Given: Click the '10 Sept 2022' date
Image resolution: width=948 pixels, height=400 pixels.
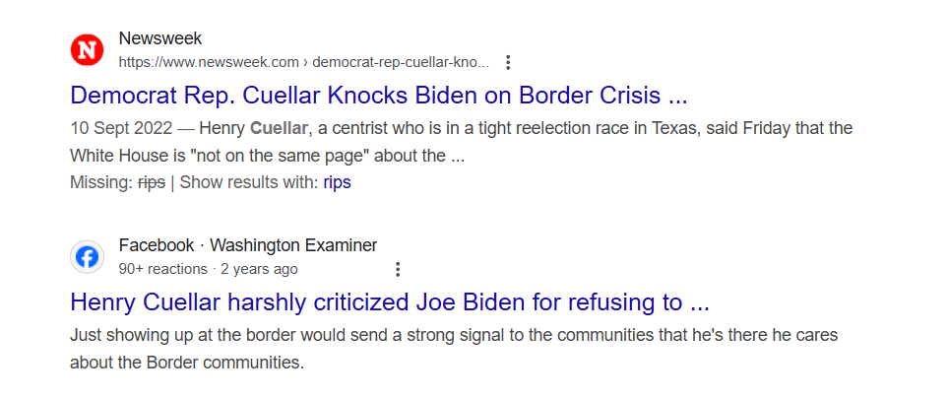Looking at the screenshot, I should tap(121, 128).
